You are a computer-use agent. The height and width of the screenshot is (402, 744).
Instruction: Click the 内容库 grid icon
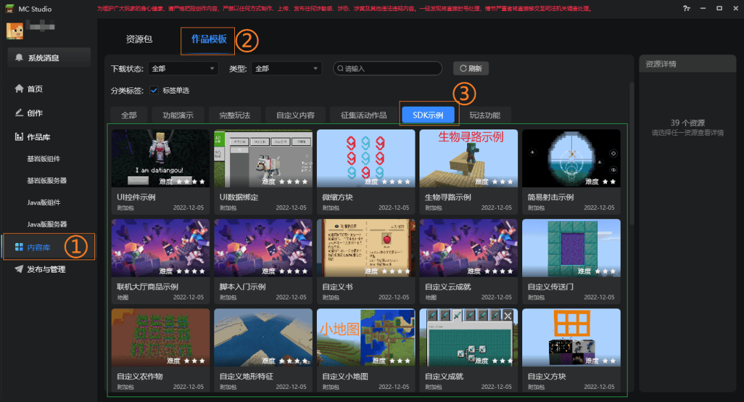19,247
